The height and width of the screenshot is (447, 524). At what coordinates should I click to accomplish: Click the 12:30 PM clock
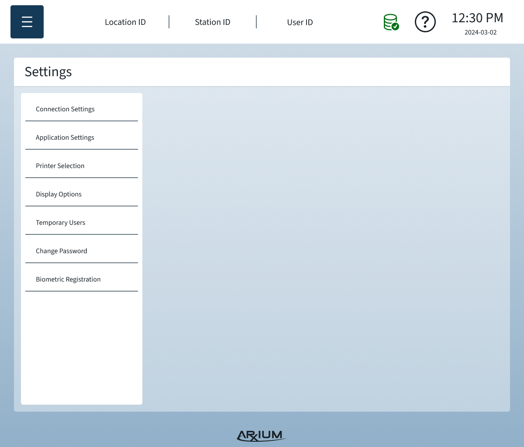pos(477,18)
